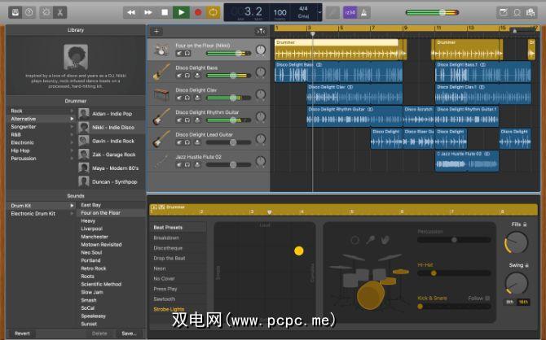Click the add track plus button
The image size is (546, 340).
click(x=156, y=31)
